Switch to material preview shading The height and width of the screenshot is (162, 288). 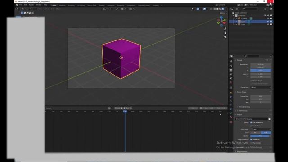(220, 9)
